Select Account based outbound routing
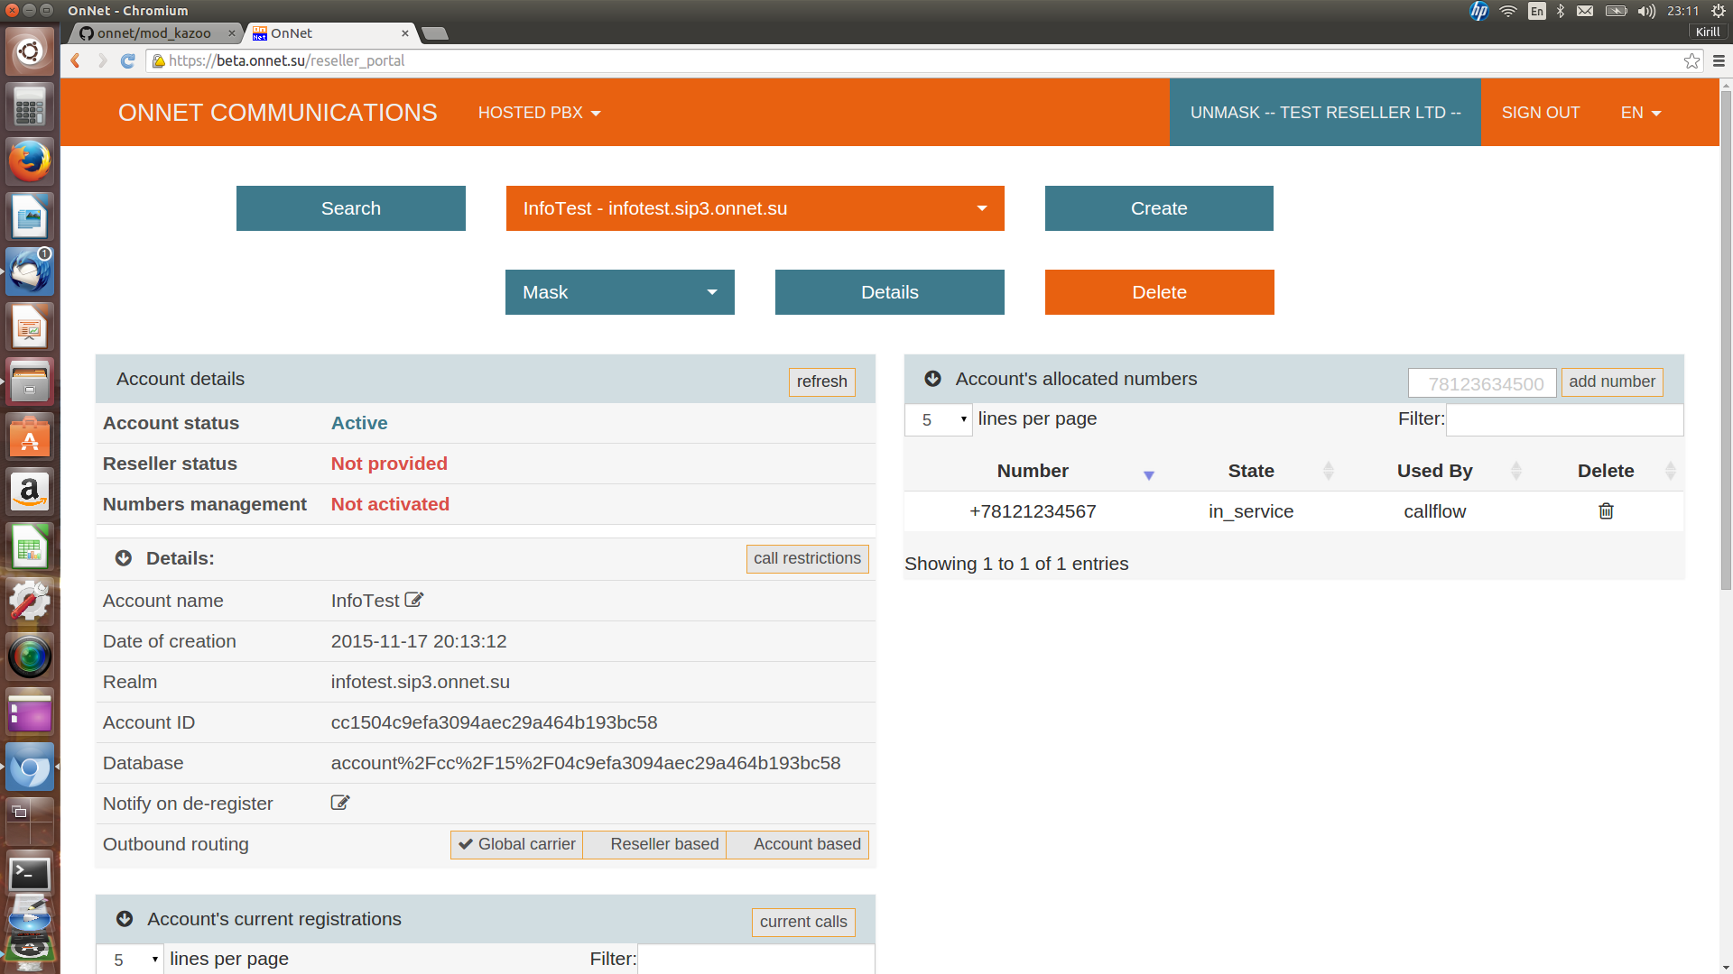 click(x=797, y=844)
